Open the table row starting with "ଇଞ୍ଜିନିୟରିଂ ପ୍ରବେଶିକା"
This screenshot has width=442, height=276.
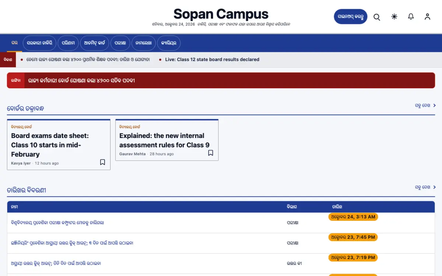click(x=72, y=243)
